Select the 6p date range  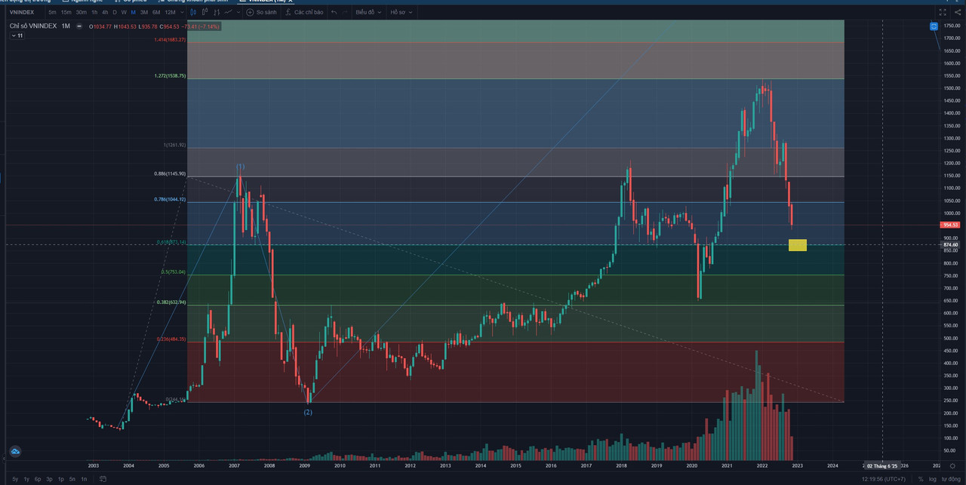pyautogui.click(x=38, y=479)
